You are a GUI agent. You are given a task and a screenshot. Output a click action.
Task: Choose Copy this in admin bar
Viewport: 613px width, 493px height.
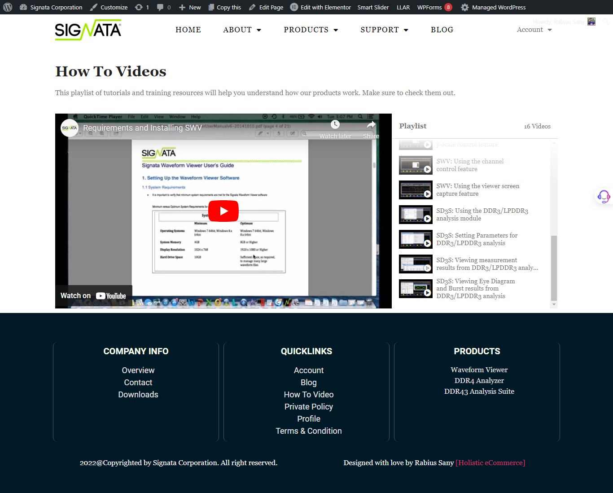point(225,7)
